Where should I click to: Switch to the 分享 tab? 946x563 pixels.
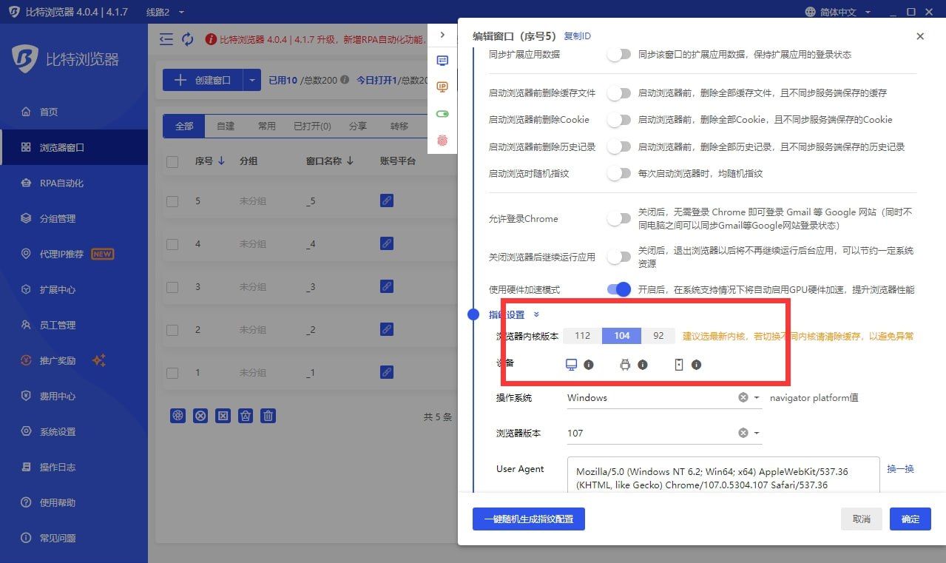(358, 127)
